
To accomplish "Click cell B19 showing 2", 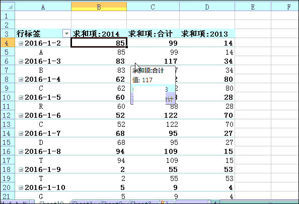I will coord(99,178).
